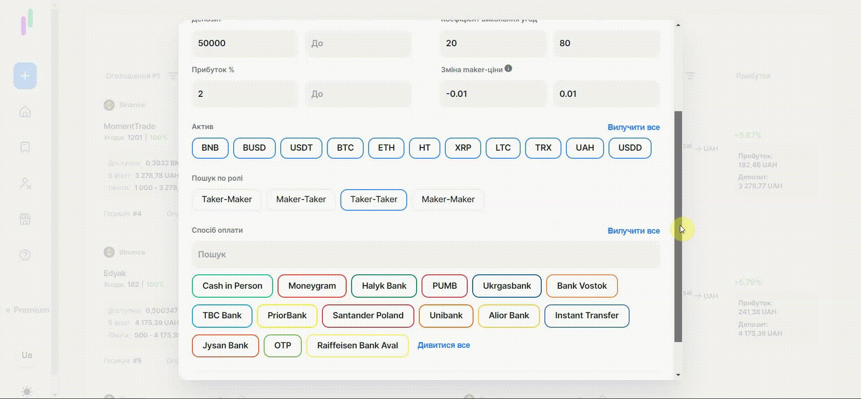This screenshot has height=399, width=861.
Task: Open the store icon in sidebar
Action: [x=25, y=219]
